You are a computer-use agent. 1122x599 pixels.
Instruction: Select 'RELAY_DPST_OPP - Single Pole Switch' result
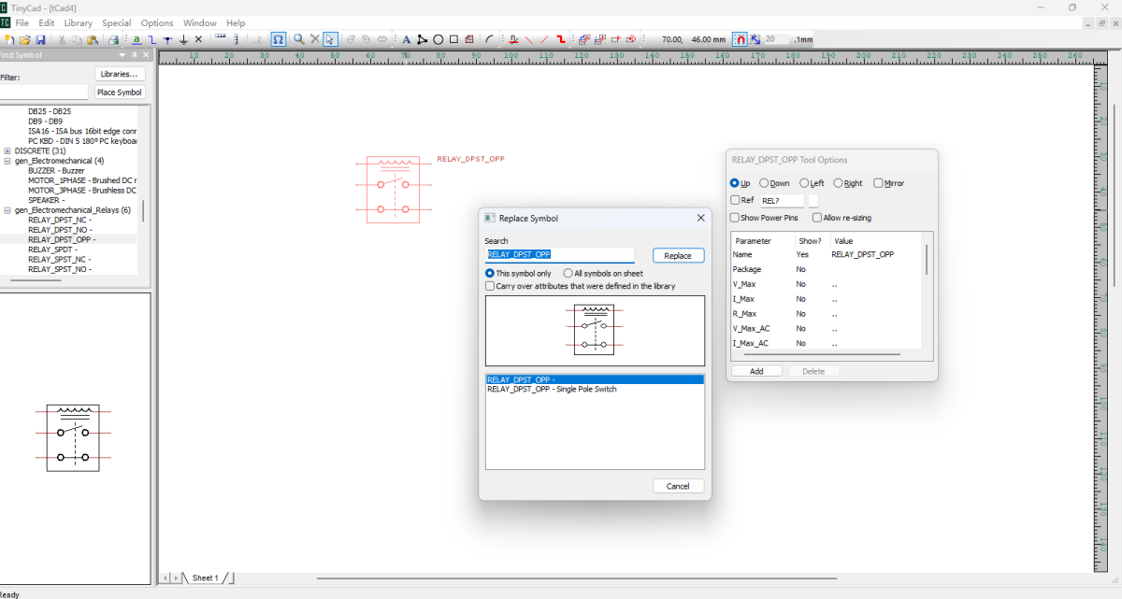(x=552, y=389)
